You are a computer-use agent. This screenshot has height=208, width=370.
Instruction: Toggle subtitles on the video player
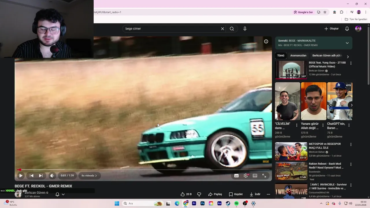[236, 176]
